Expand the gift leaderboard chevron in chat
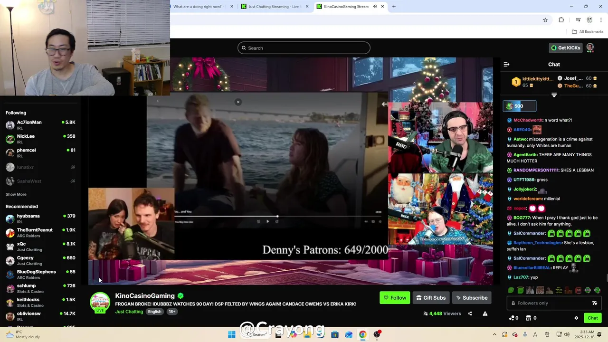This screenshot has height=342, width=608. 554,95
